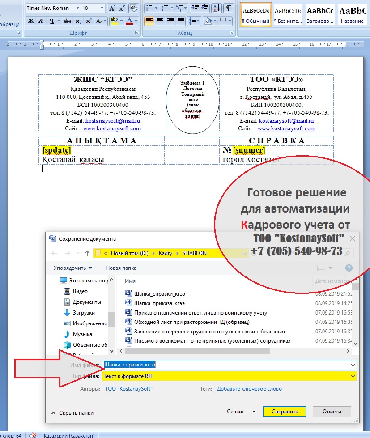Open the font name dropdown
This screenshot has height=438, width=370.
coord(78,8)
